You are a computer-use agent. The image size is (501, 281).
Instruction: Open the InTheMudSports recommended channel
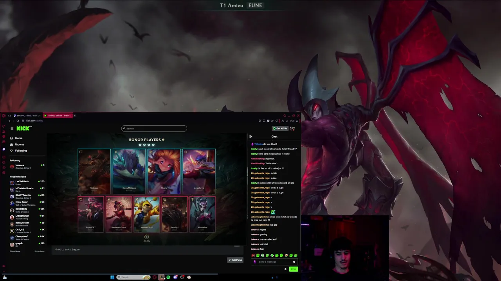[x=27, y=189]
